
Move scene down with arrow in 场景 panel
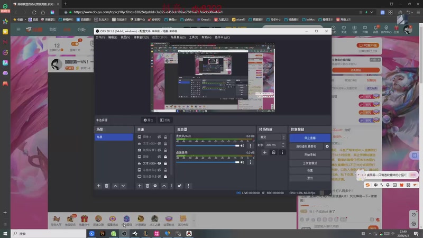tap(123, 186)
